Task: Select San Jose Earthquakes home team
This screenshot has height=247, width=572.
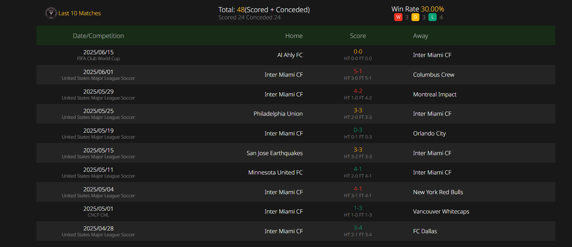Action: click(x=275, y=153)
